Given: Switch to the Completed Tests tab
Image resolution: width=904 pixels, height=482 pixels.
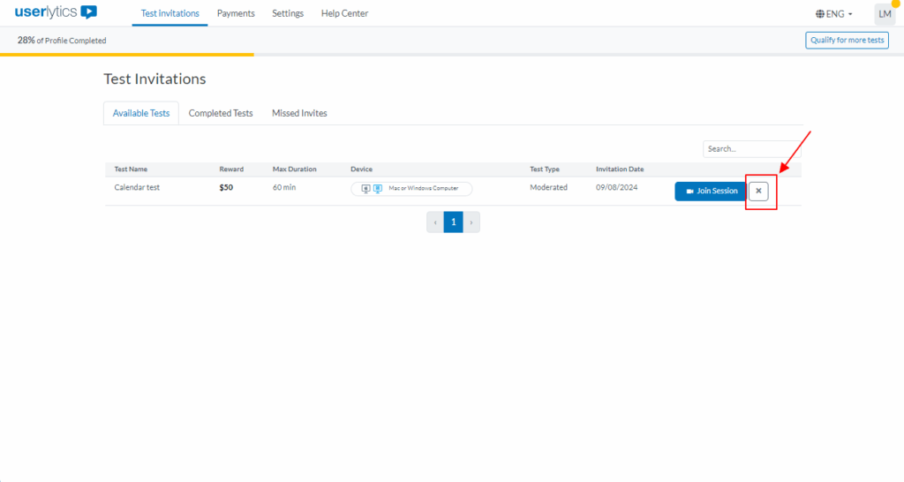Looking at the screenshot, I should tap(221, 113).
